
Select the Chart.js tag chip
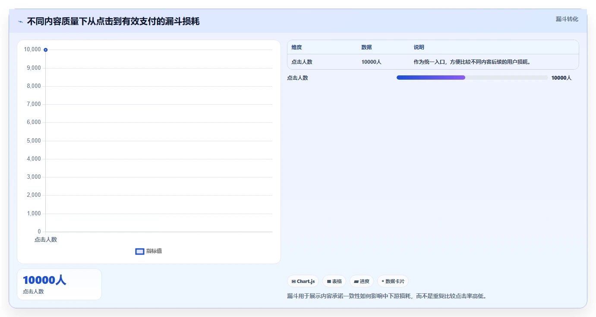[303, 281]
